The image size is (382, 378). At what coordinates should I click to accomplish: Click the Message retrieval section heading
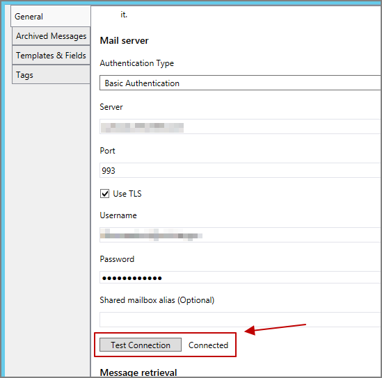tap(138, 372)
